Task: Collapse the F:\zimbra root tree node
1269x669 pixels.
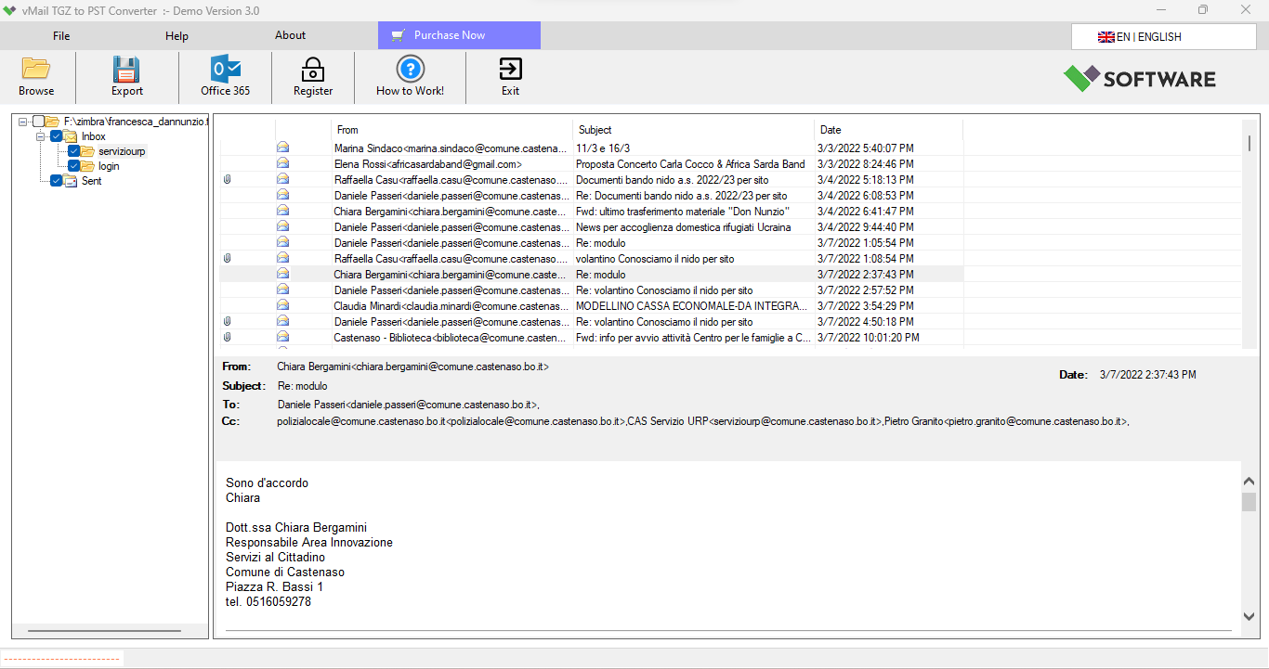Action: click(22, 122)
